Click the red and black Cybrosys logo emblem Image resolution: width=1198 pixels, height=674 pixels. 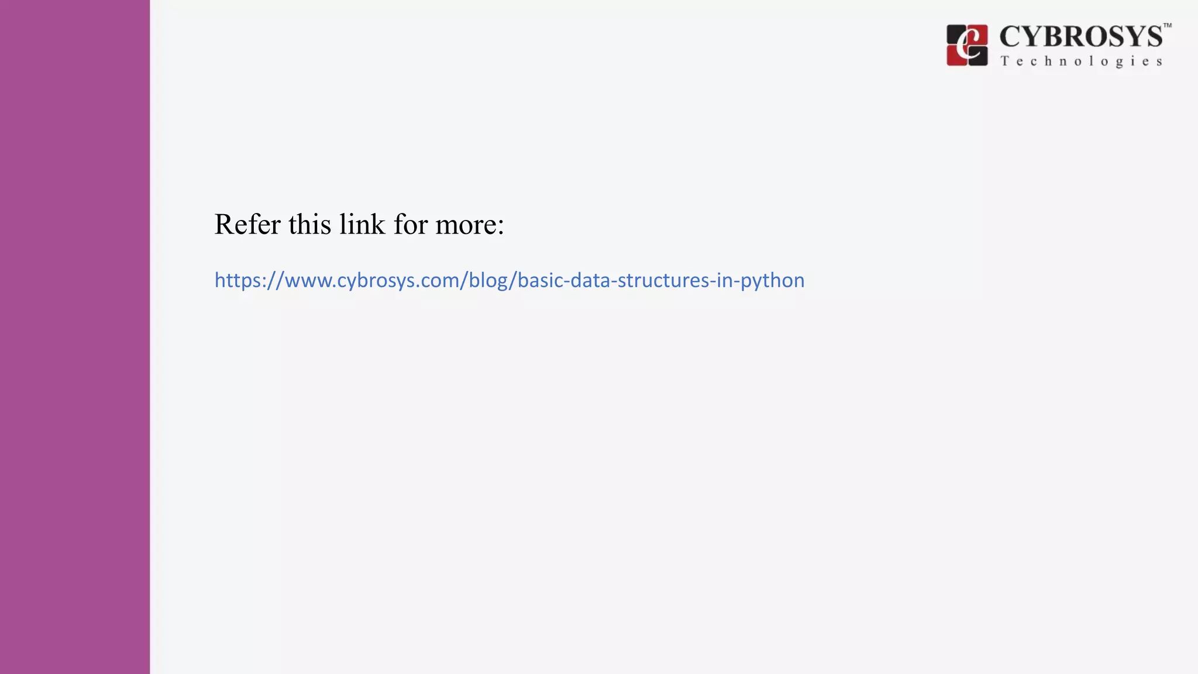[x=967, y=45]
